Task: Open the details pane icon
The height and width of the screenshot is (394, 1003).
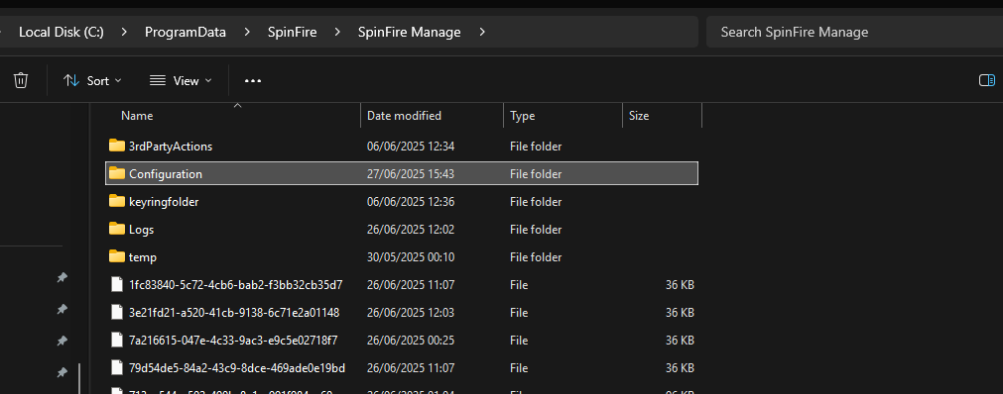Action: [986, 80]
